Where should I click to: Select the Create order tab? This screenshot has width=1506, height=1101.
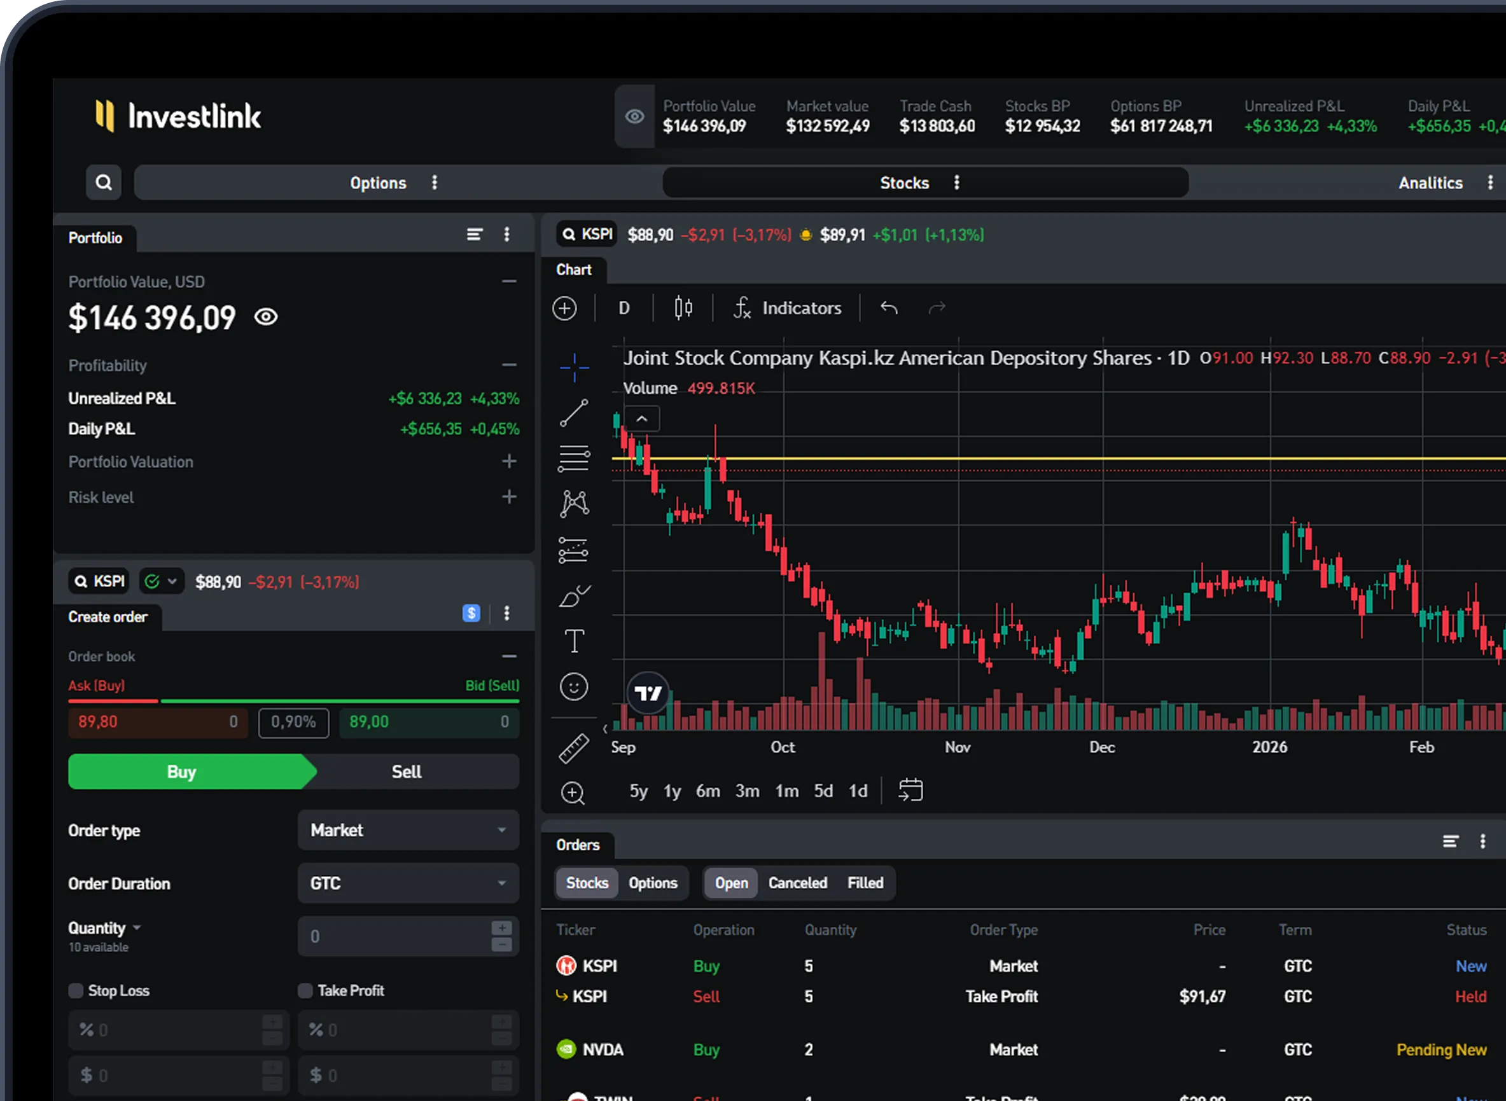pyautogui.click(x=108, y=616)
